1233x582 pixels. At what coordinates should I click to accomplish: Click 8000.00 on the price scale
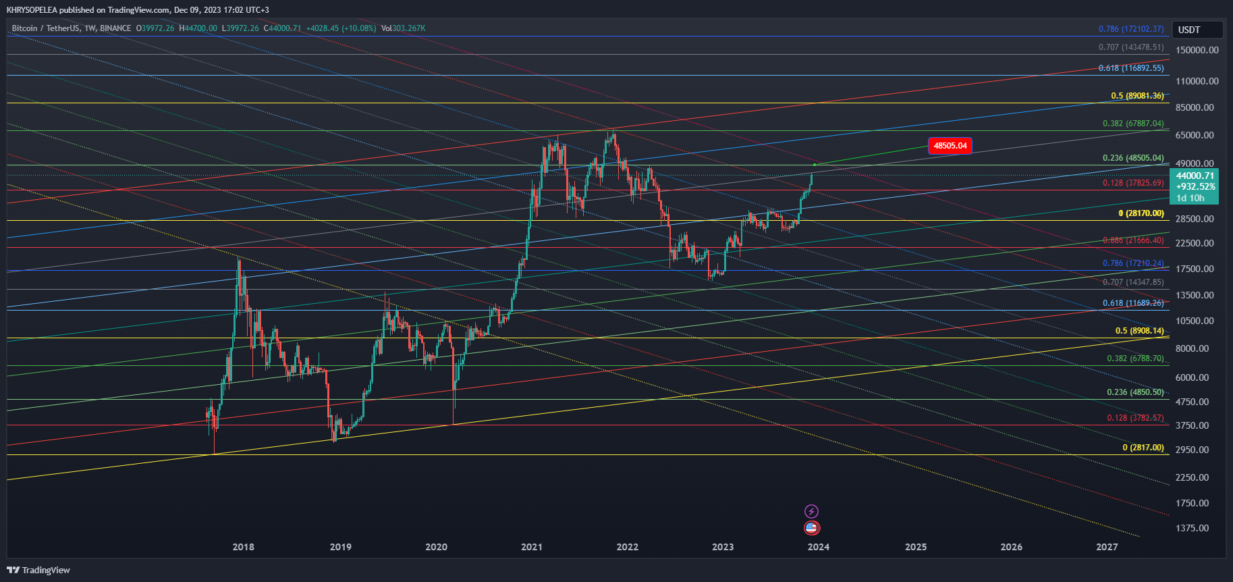[x=1193, y=348]
